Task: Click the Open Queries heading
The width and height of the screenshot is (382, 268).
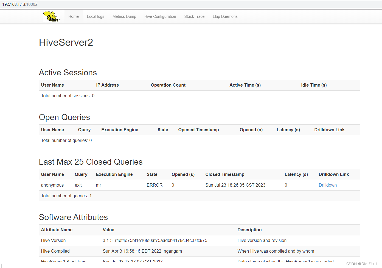Action: pos(64,117)
